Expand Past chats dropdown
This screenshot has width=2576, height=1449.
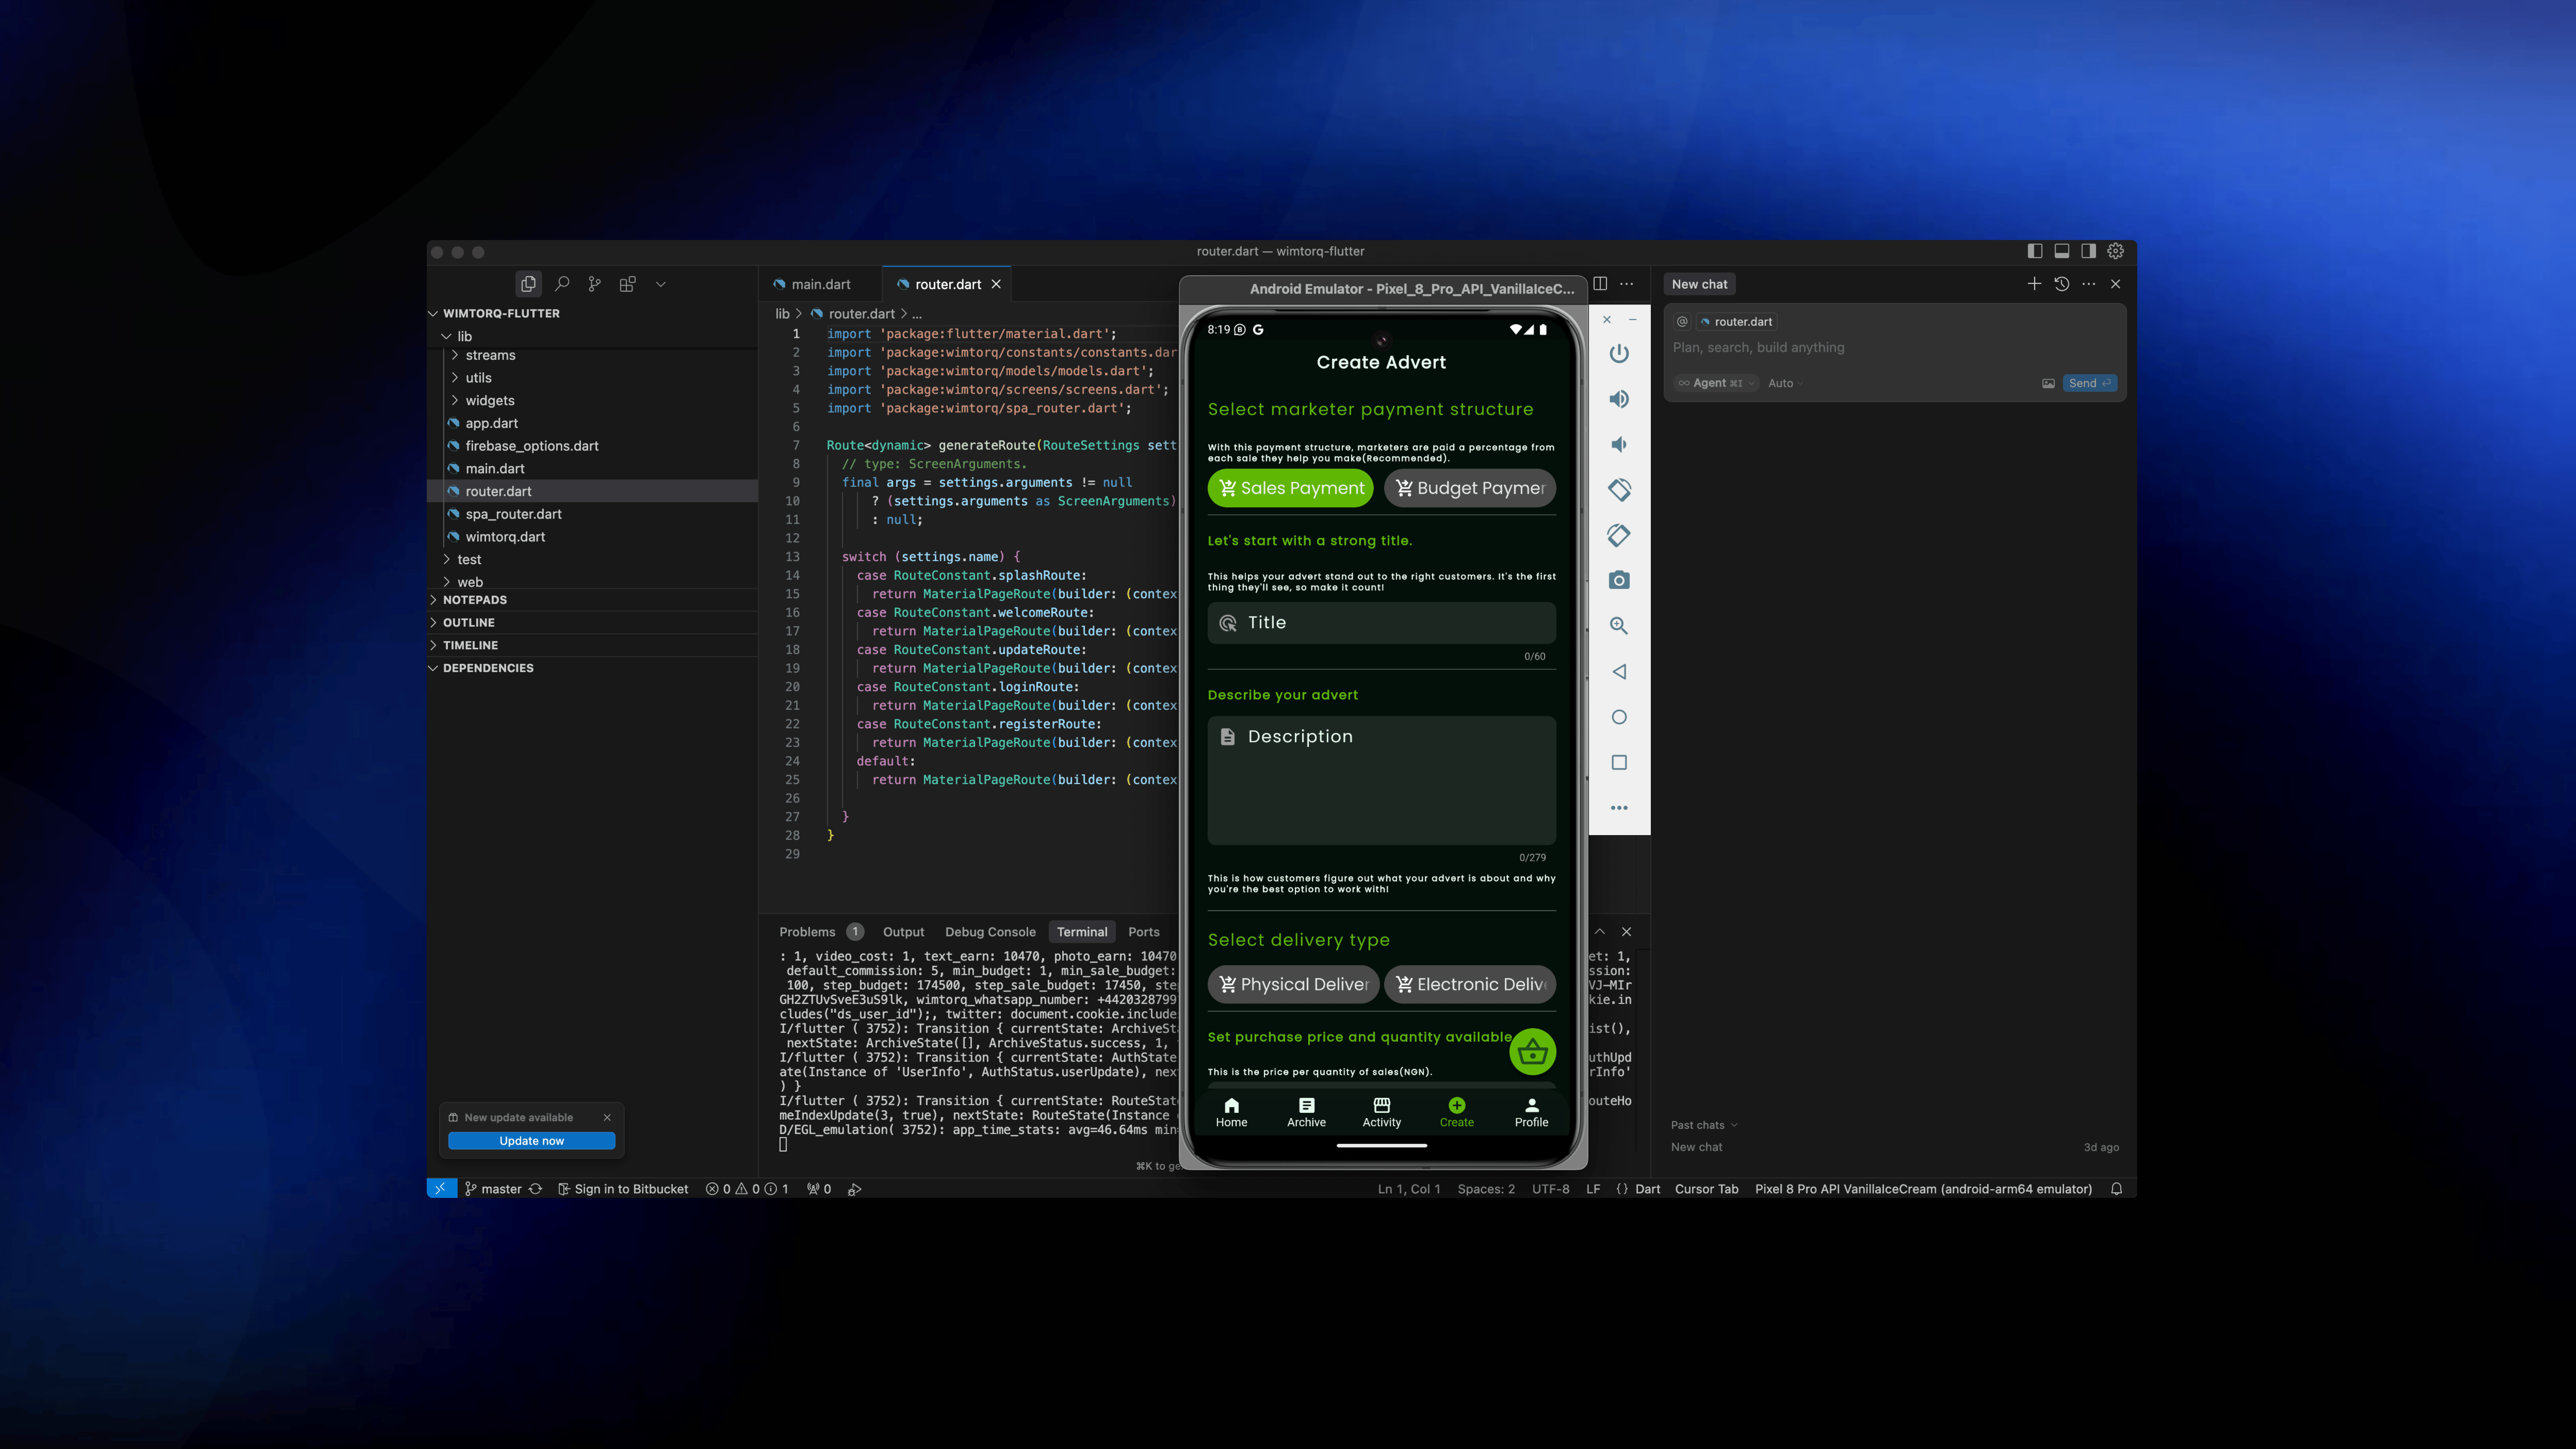(x=1704, y=1125)
